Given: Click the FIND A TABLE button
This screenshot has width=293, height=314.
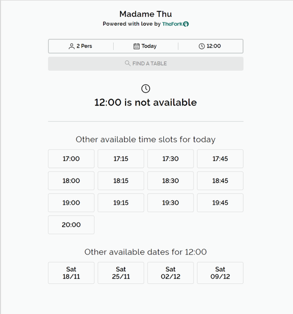Looking at the screenshot, I should (145, 64).
